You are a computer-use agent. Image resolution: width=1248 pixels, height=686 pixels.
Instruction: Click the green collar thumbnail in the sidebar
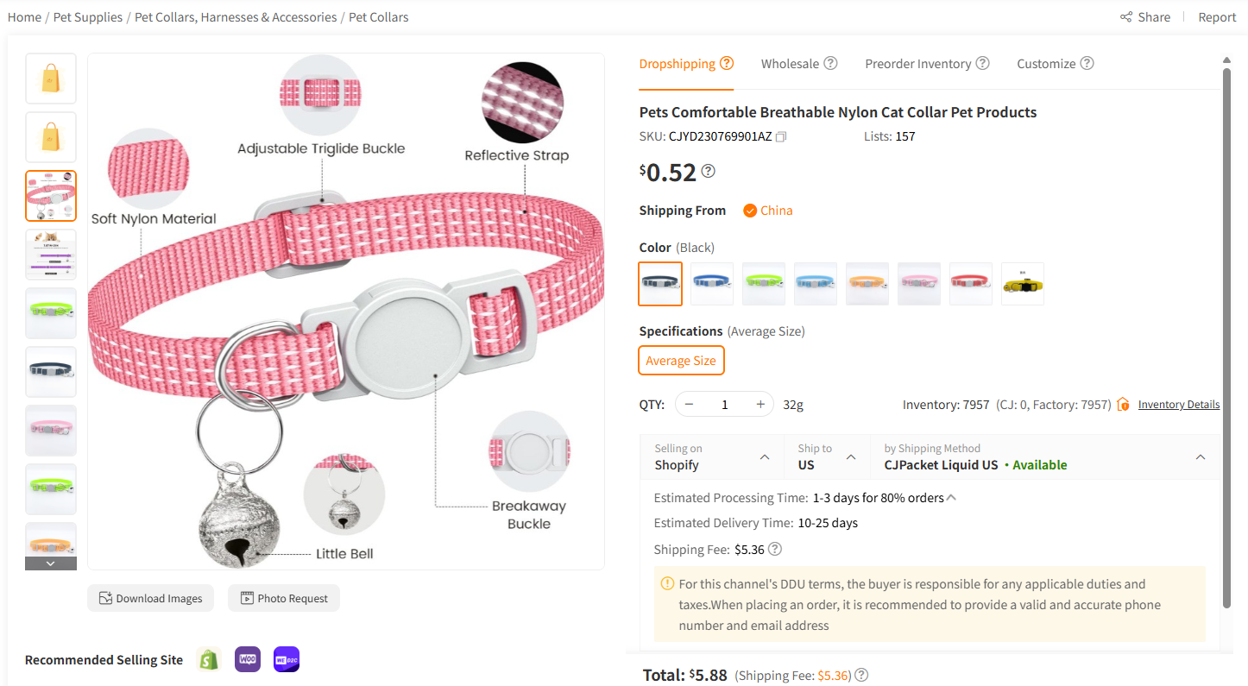(x=50, y=313)
